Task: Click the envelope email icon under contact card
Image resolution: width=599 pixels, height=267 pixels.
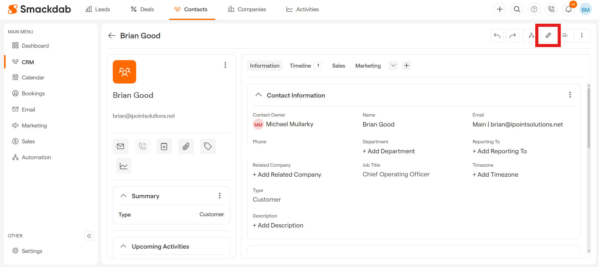Action: click(x=121, y=146)
